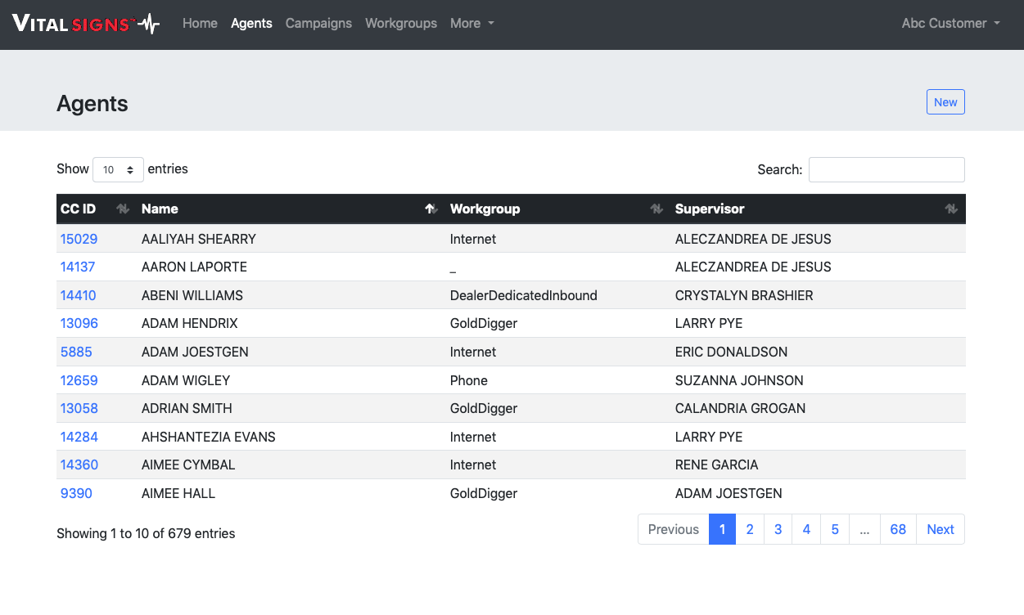Viewport: 1024px width, 615px height.
Task: Click the New agent button
Action: 945,102
